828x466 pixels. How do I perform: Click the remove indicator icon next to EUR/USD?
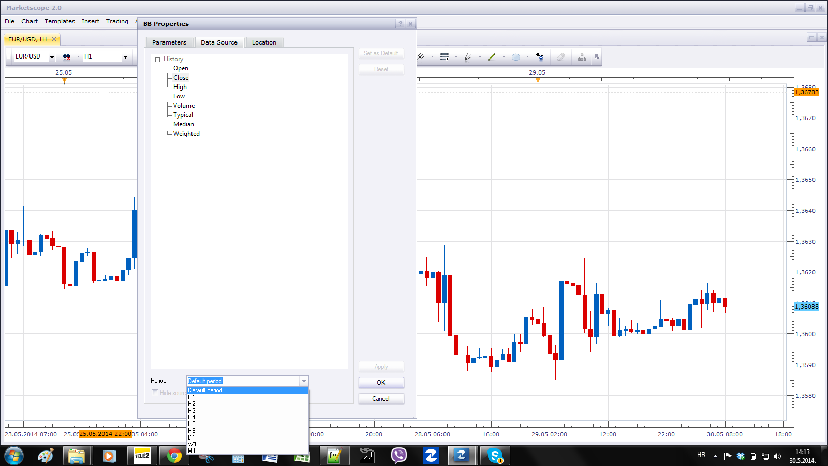pyautogui.click(x=67, y=57)
